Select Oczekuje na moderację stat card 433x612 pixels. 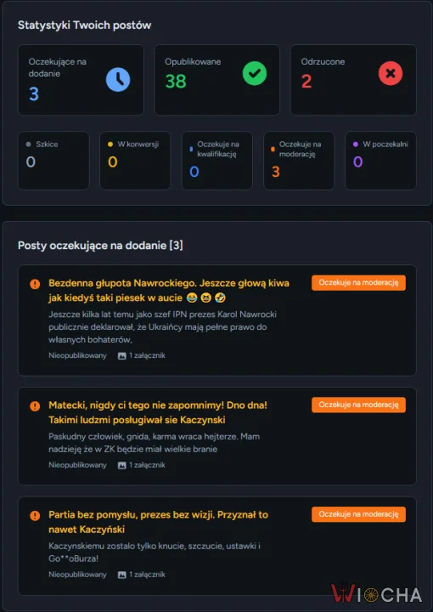[x=299, y=161]
